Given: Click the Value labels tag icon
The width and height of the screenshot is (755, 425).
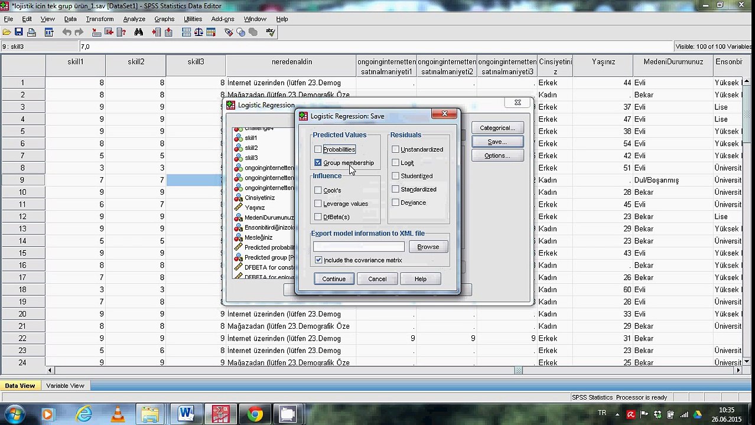Looking at the screenshot, I should pos(229,32).
